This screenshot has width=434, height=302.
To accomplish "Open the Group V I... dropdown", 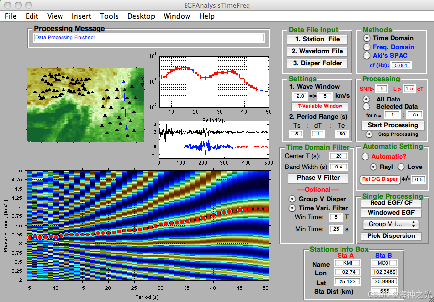I will coord(391,224).
